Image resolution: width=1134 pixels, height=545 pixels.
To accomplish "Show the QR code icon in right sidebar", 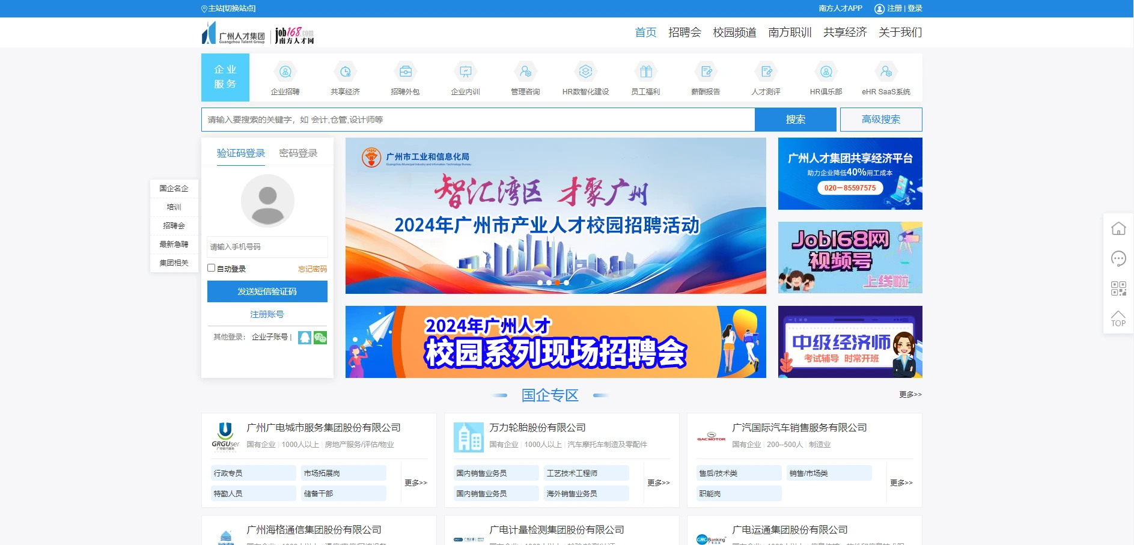I will (1118, 288).
